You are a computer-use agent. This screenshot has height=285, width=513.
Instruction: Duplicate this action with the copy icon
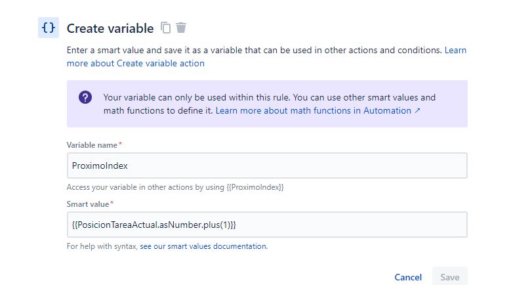(x=165, y=28)
